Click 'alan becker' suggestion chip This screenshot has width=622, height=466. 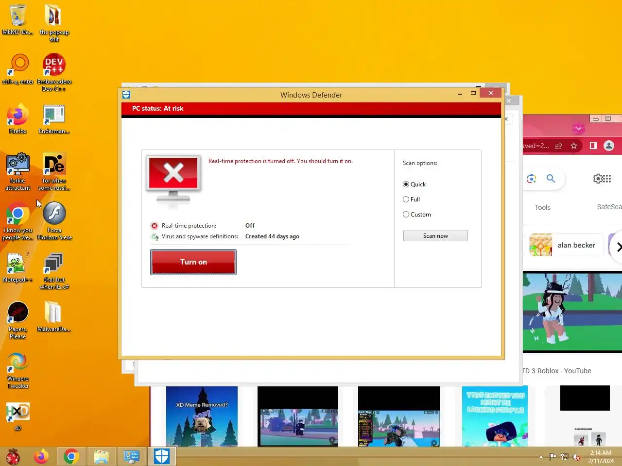tap(566, 245)
